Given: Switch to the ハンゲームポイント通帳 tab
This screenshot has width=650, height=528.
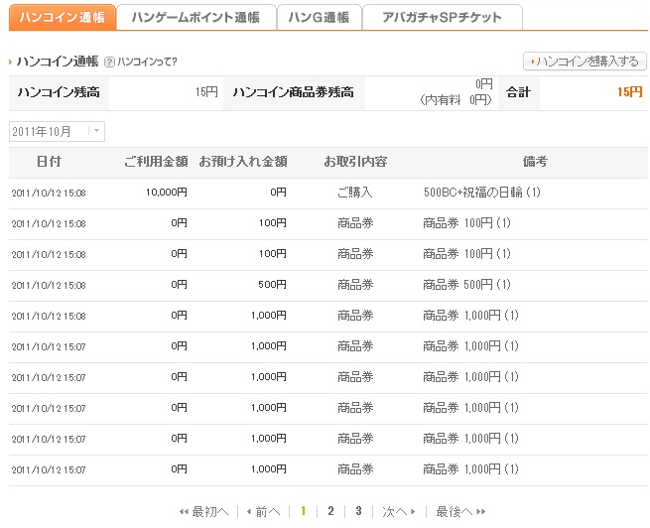Looking at the screenshot, I should tap(195, 17).
